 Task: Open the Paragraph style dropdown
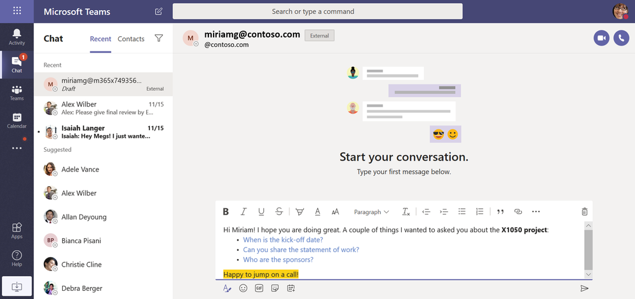click(x=371, y=211)
